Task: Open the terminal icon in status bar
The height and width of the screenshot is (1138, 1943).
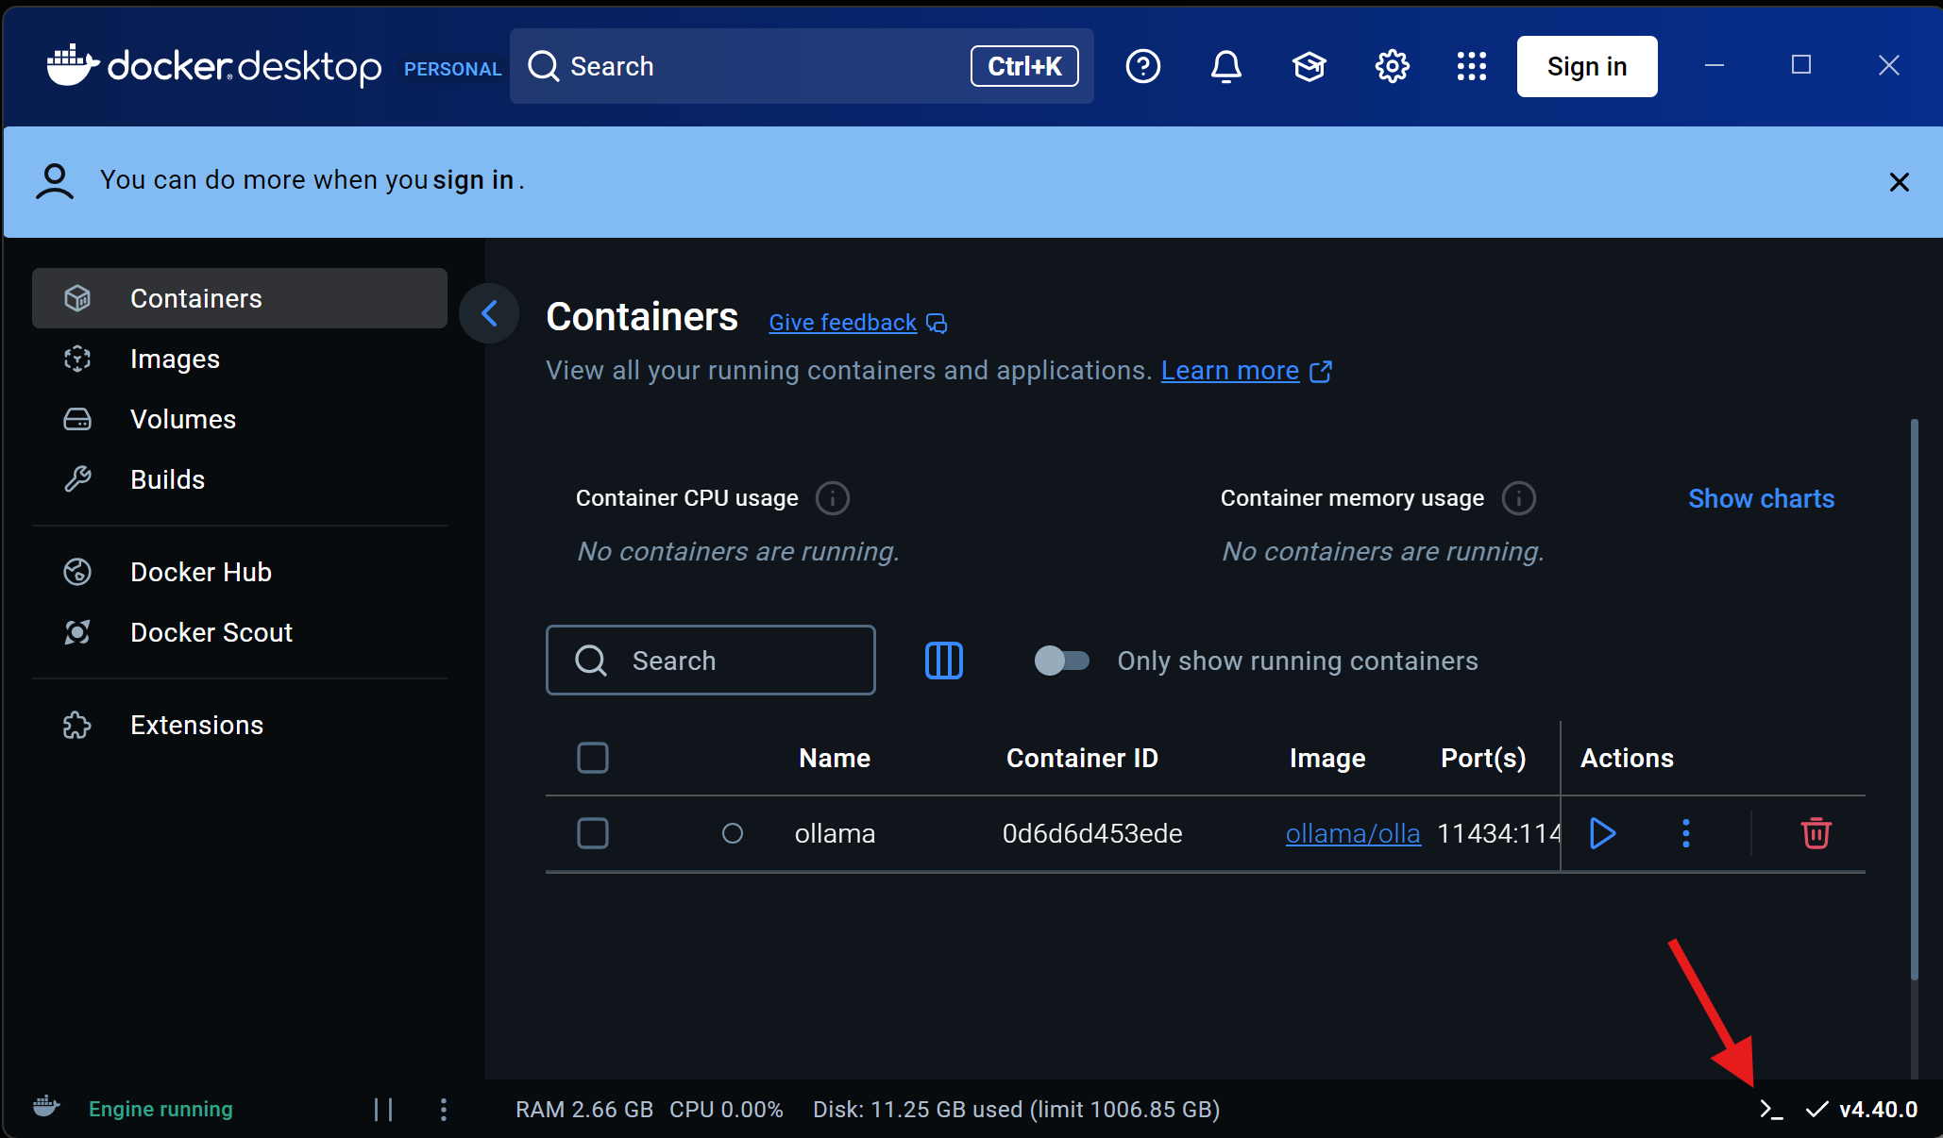Action: [x=1771, y=1110]
